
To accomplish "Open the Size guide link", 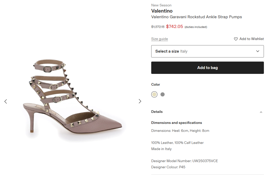I will click(x=159, y=39).
